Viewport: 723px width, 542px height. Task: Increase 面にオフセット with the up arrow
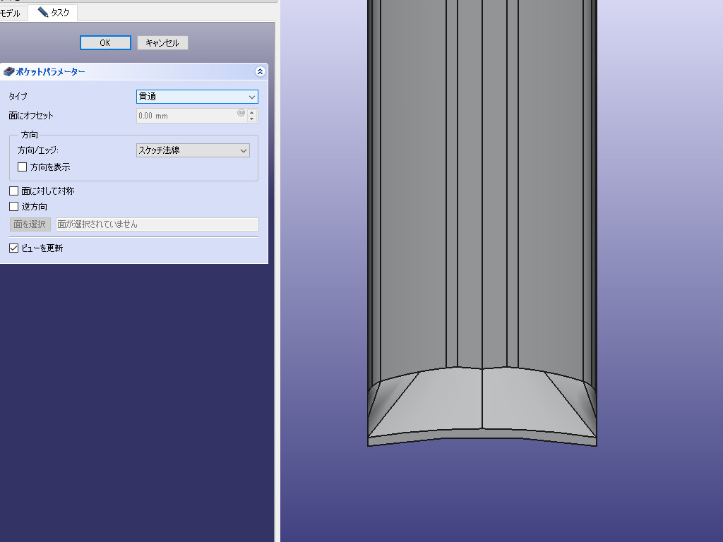pyautogui.click(x=253, y=112)
